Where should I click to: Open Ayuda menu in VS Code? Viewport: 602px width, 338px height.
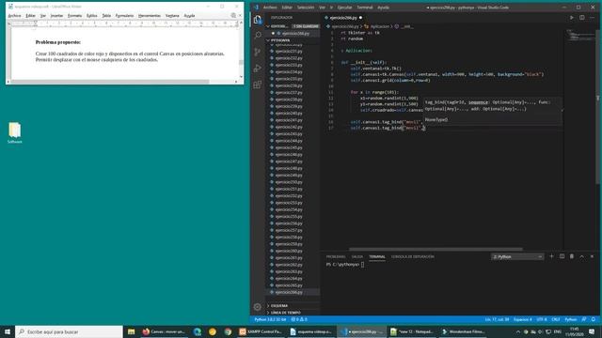point(383,8)
